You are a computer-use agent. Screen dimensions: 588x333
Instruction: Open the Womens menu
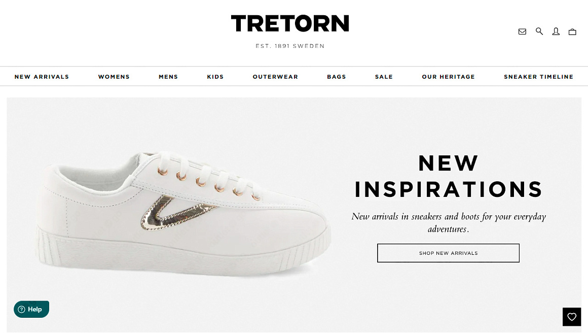(x=114, y=77)
